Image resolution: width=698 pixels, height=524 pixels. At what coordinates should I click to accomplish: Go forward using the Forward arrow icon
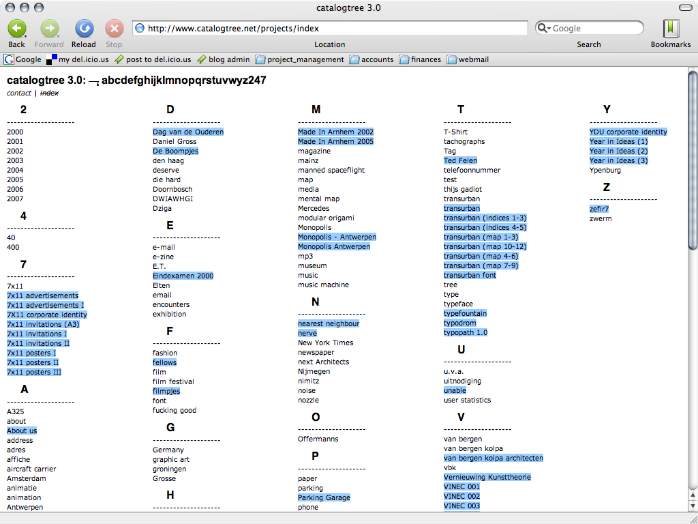click(48, 29)
